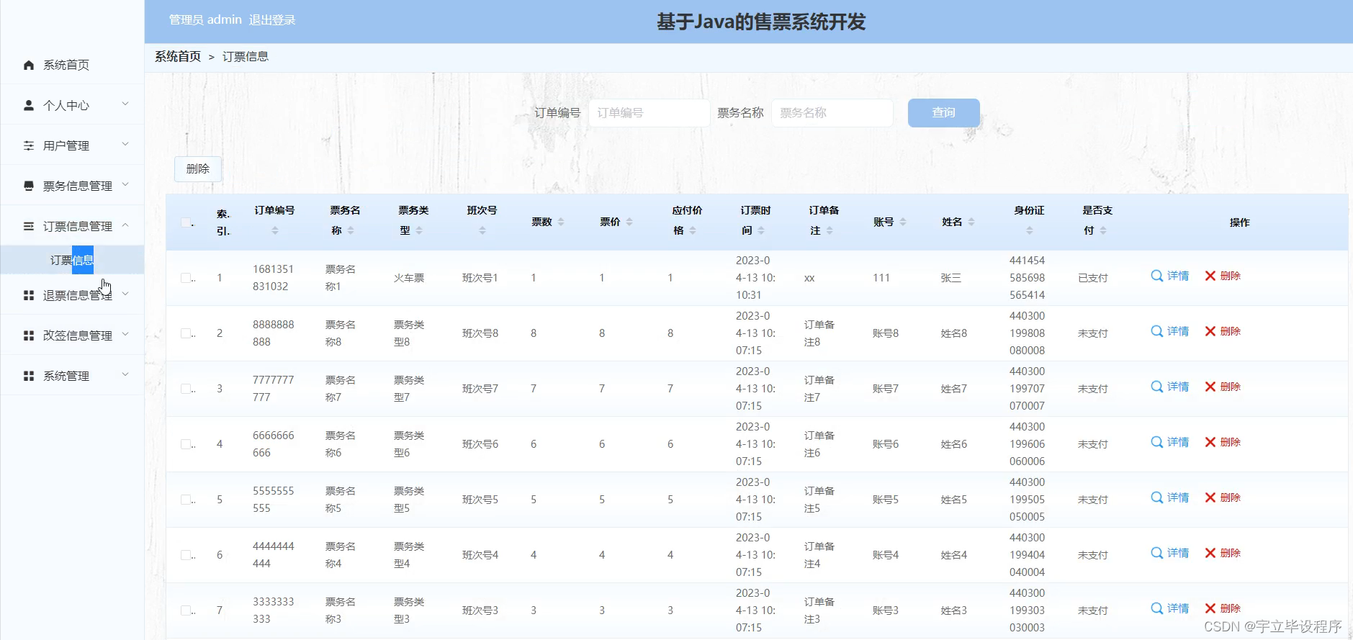This screenshot has height=640, width=1353.
Task: Focus the 订单编号 search field
Action: 649,113
